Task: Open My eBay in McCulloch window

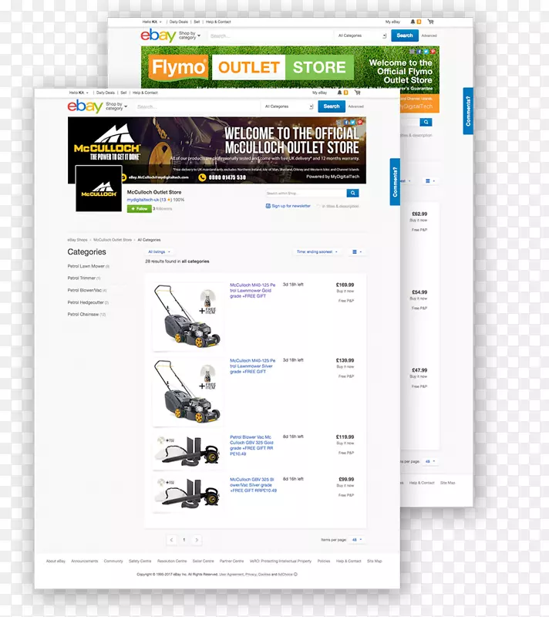Action: coord(320,93)
